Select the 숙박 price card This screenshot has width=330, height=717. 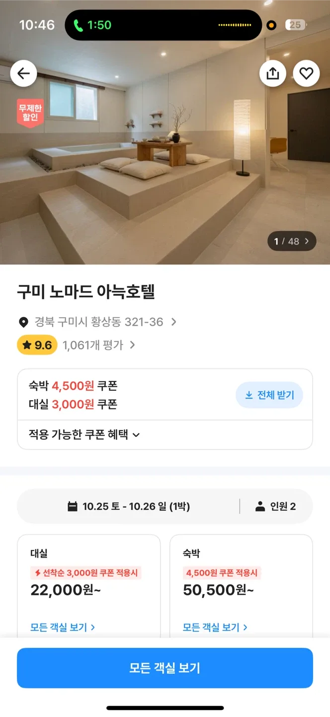click(241, 578)
